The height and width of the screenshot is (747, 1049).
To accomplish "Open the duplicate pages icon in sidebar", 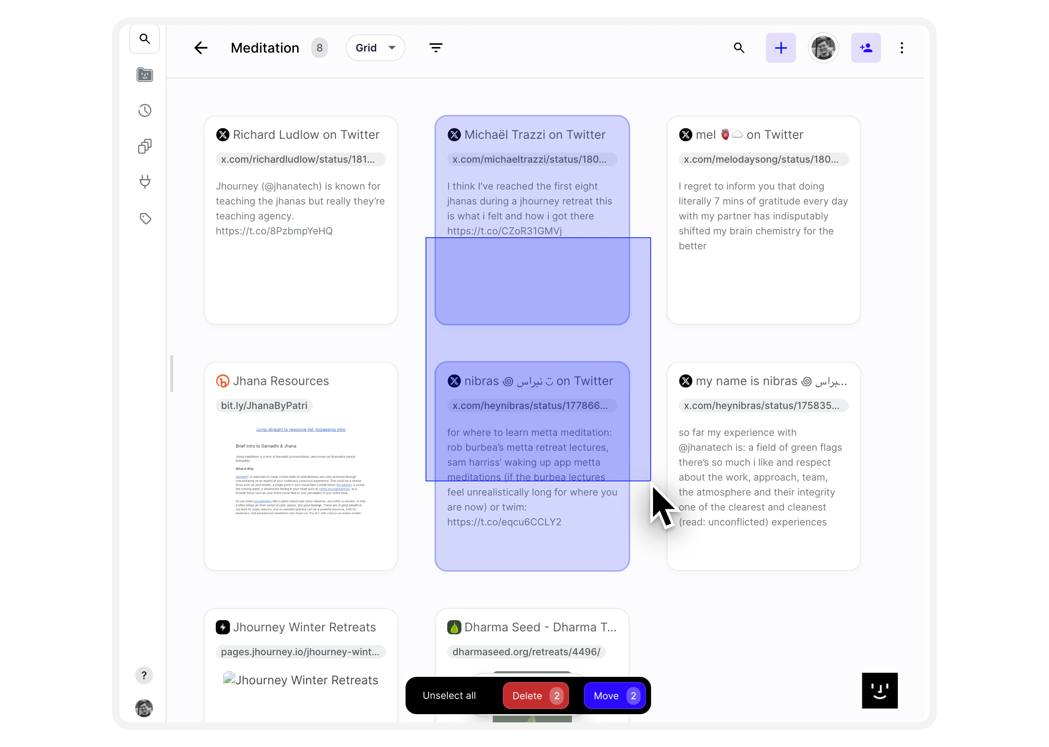I will 145,146.
